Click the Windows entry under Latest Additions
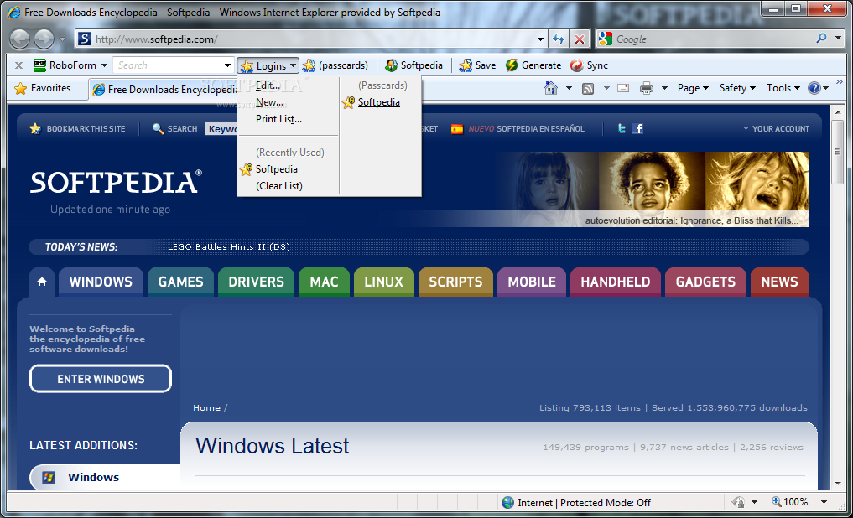 coord(94,477)
